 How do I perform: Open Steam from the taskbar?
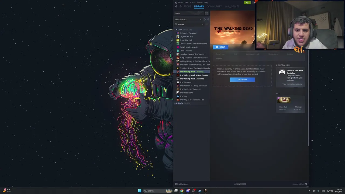pyautogui.click(x=199, y=191)
